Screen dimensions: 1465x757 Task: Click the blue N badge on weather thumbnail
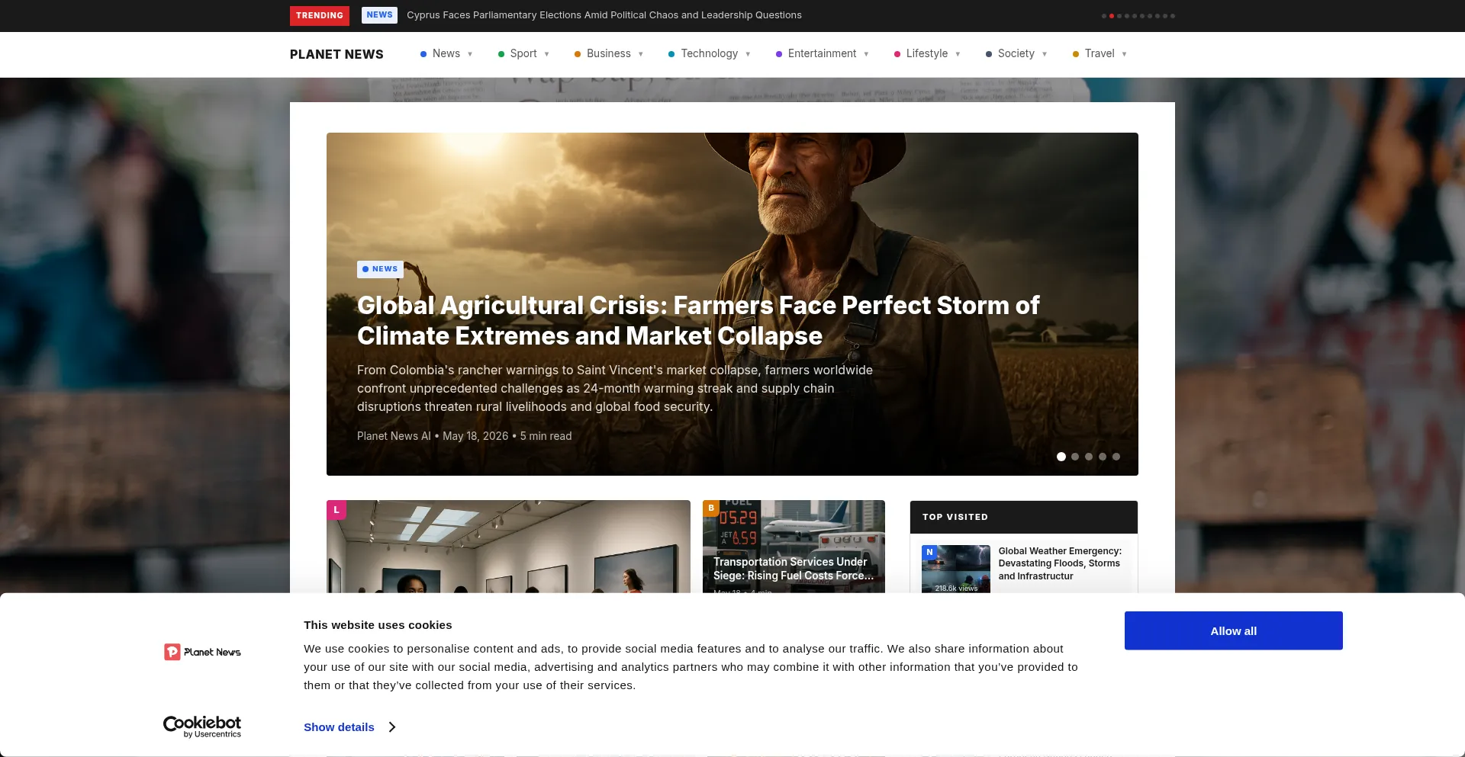pyautogui.click(x=929, y=553)
